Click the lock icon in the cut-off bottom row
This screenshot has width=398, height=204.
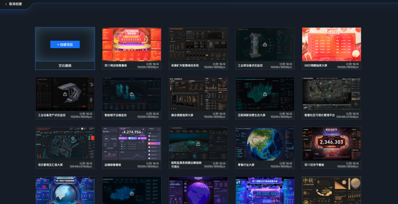pos(132,194)
